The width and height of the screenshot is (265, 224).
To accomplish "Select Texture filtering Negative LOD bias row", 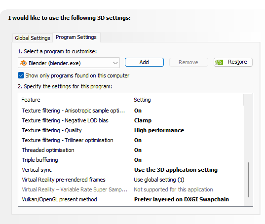I will click(x=131, y=120).
